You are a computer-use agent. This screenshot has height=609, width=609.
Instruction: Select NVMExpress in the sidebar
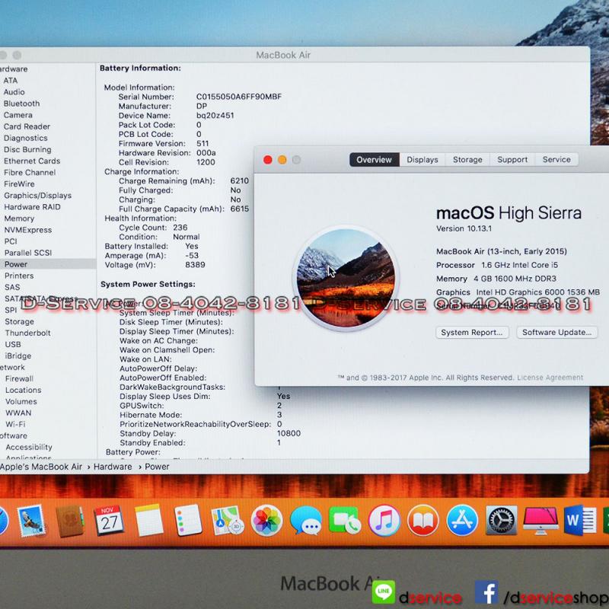[x=28, y=230]
